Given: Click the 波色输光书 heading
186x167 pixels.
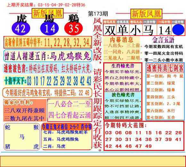Looking at the screenshot, I should (123, 95).
